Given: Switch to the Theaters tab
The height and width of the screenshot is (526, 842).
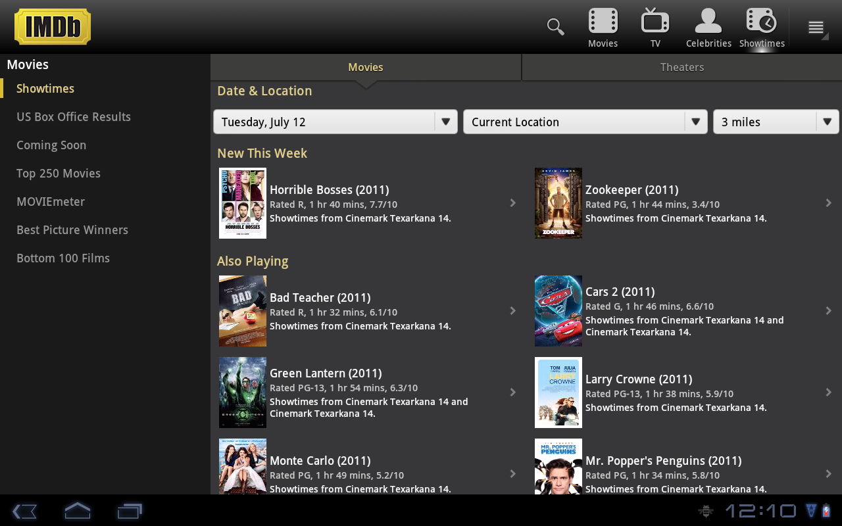Looking at the screenshot, I should pos(682,67).
